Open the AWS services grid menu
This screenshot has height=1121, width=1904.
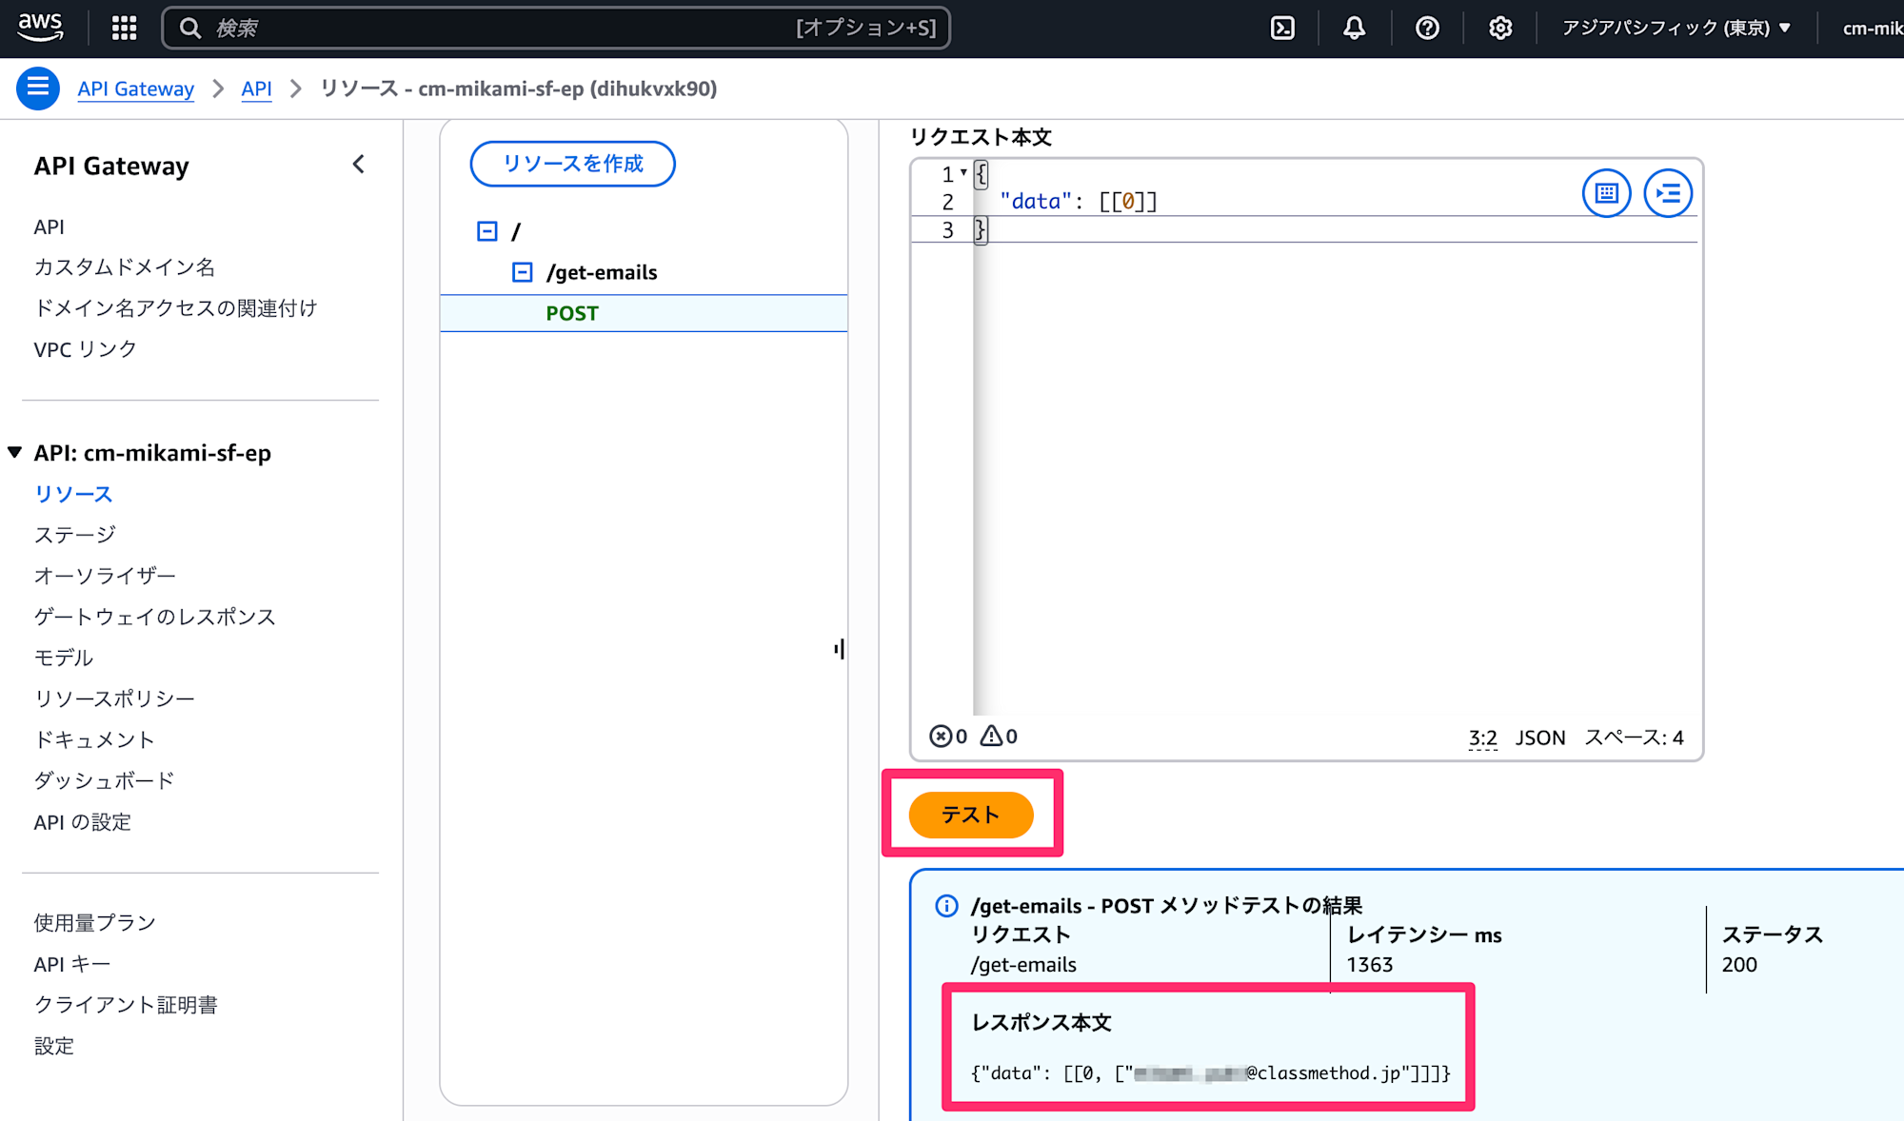pos(125,28)
